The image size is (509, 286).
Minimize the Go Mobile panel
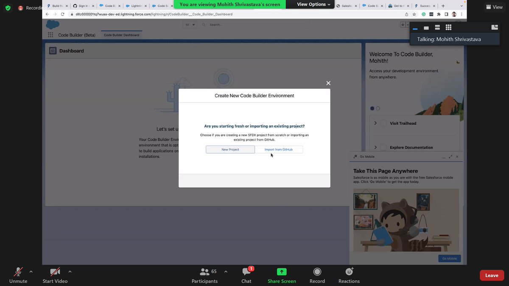pos(444,157)
